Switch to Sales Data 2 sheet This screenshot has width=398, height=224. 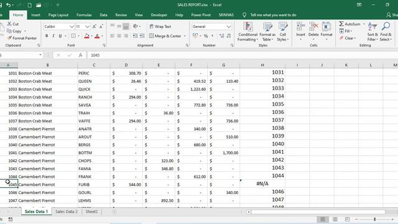click(67, 212)
